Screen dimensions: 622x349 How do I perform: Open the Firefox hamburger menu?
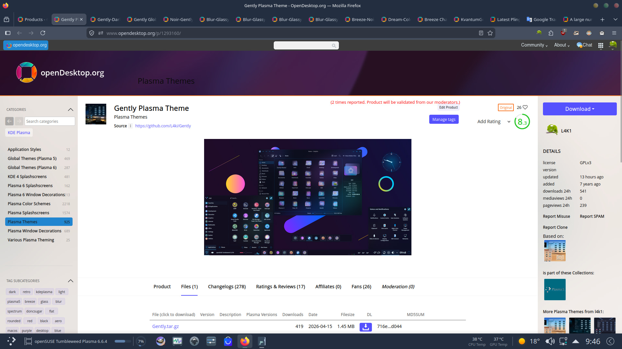[614, 33]
